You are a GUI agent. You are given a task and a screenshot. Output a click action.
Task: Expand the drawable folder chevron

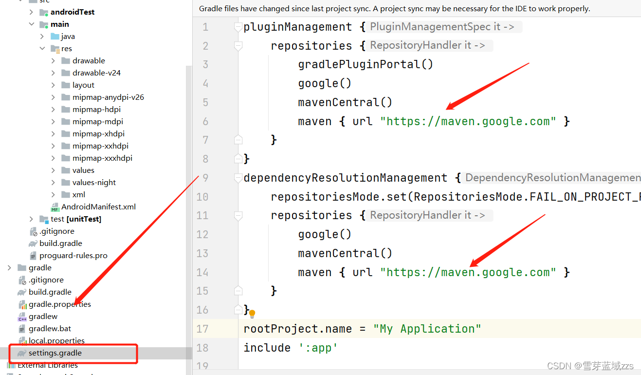click(x=53, y=60)
